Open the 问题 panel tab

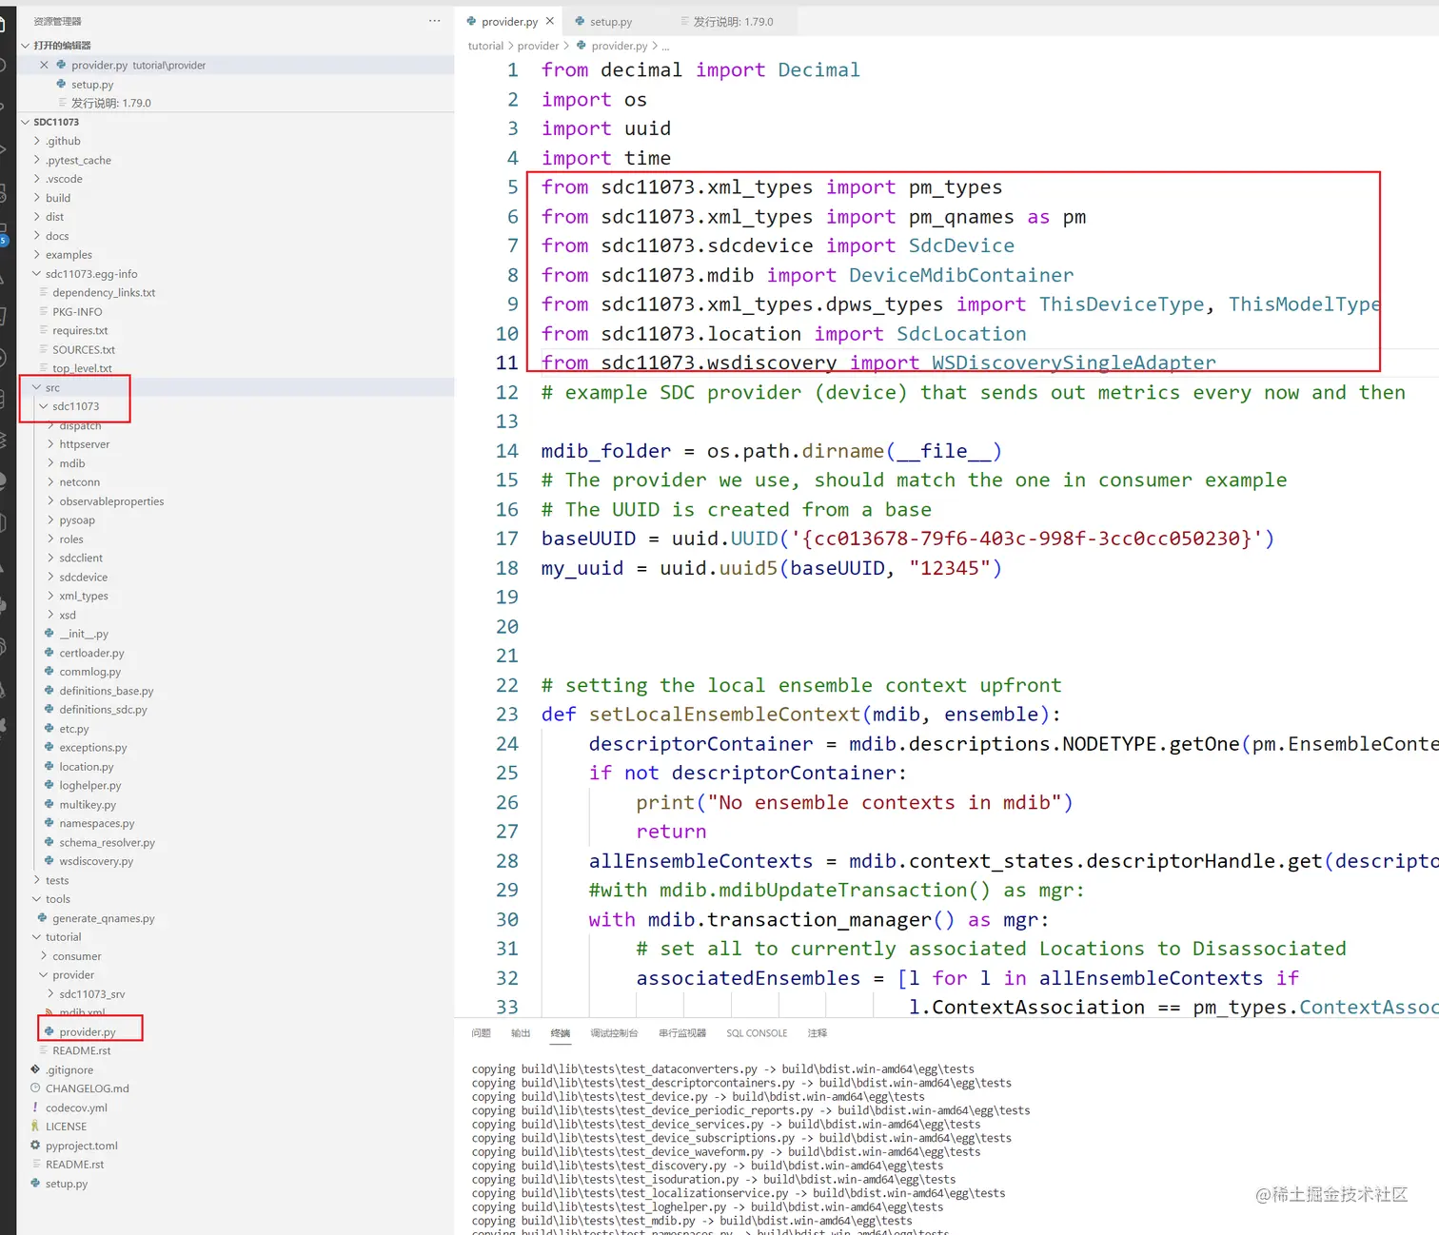(482, 1033)
